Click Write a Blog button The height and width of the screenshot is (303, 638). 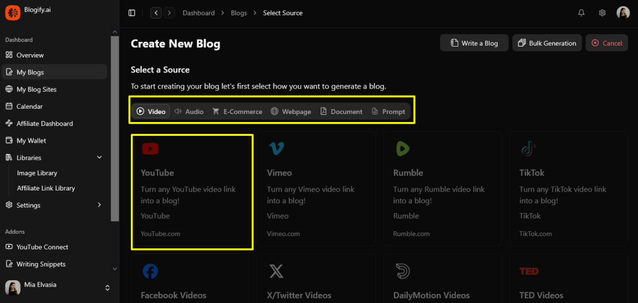tap(474, 43)
